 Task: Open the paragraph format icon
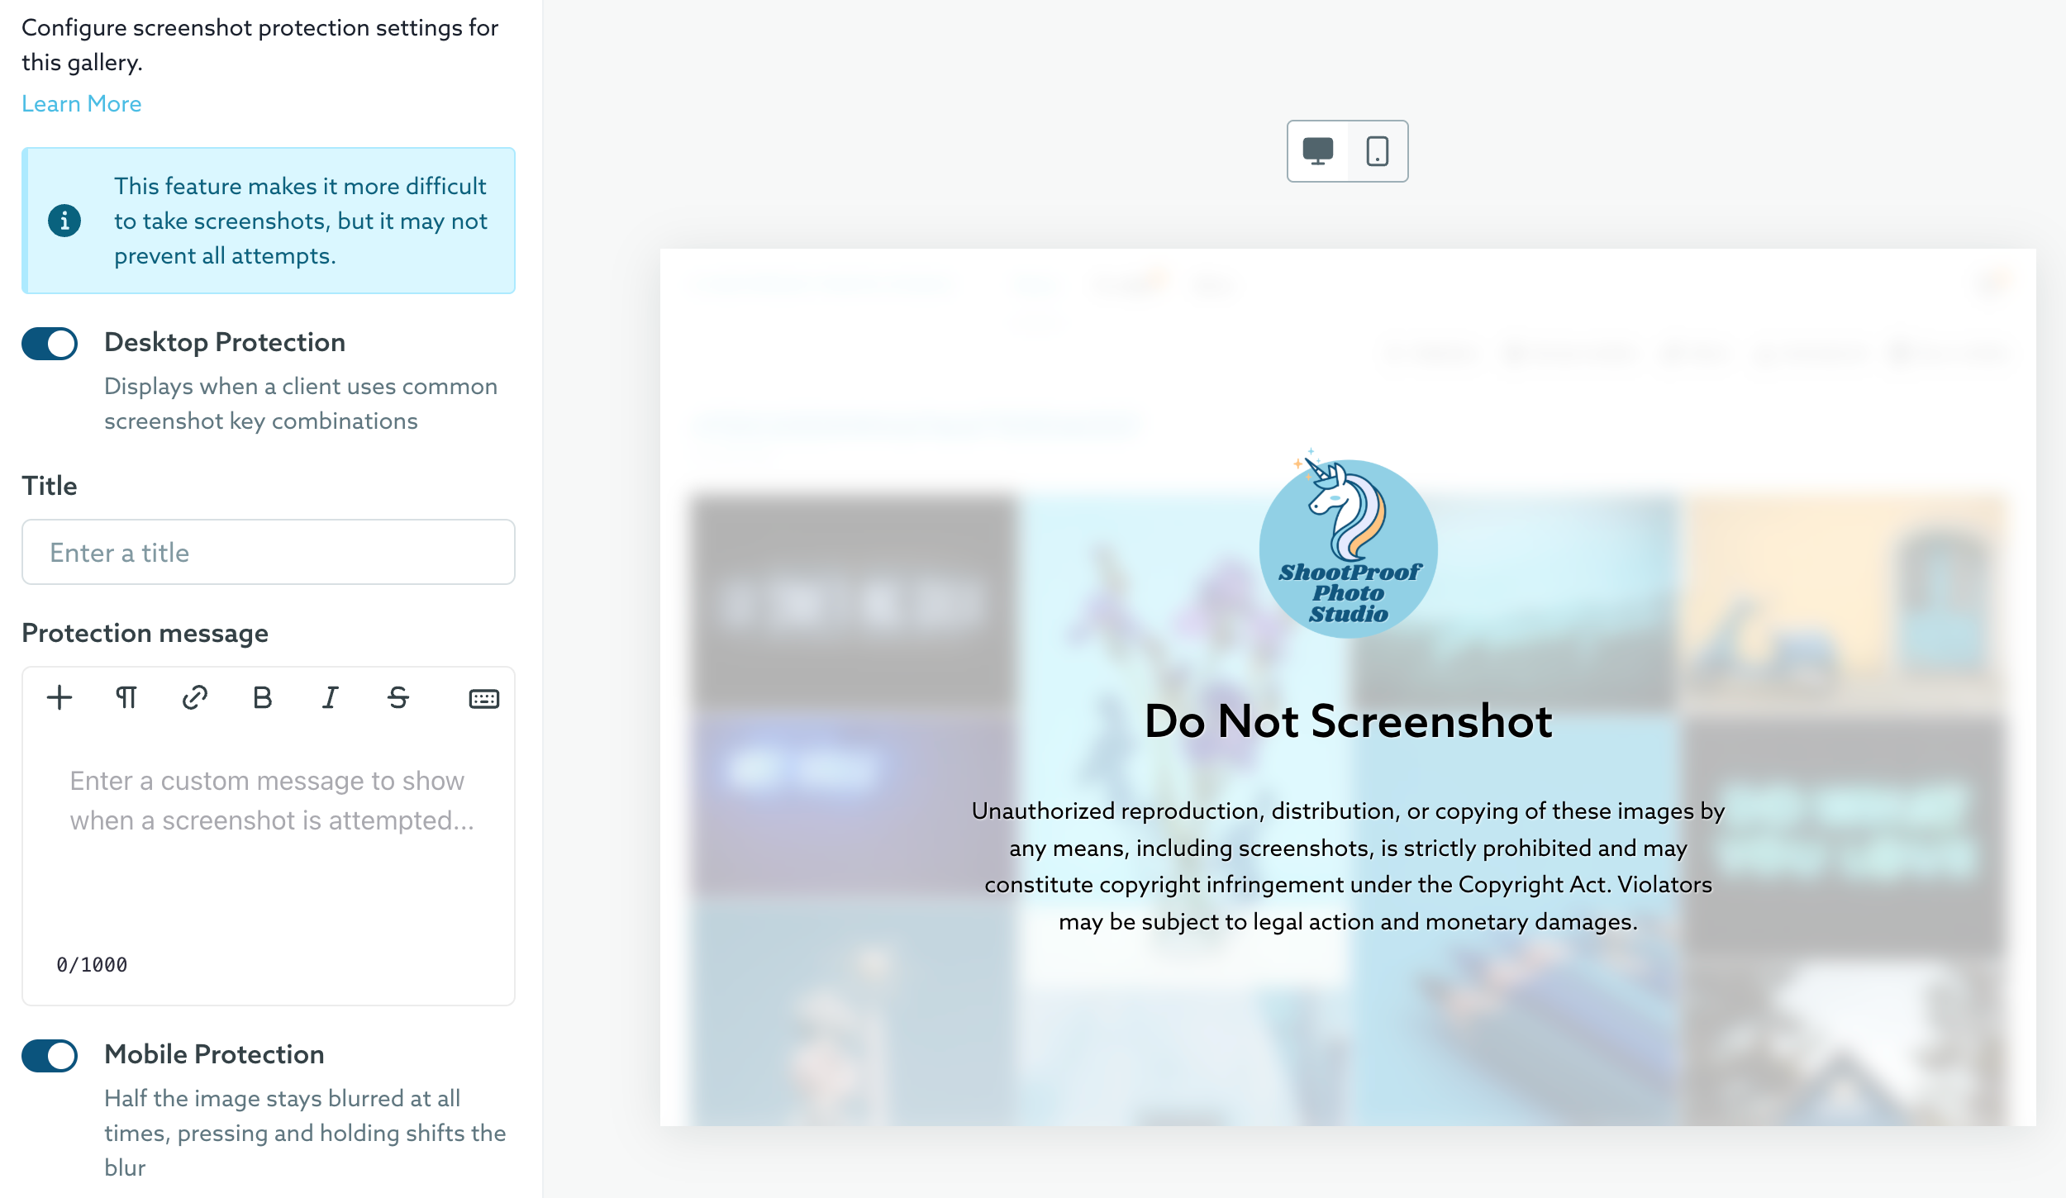(126, 698)
